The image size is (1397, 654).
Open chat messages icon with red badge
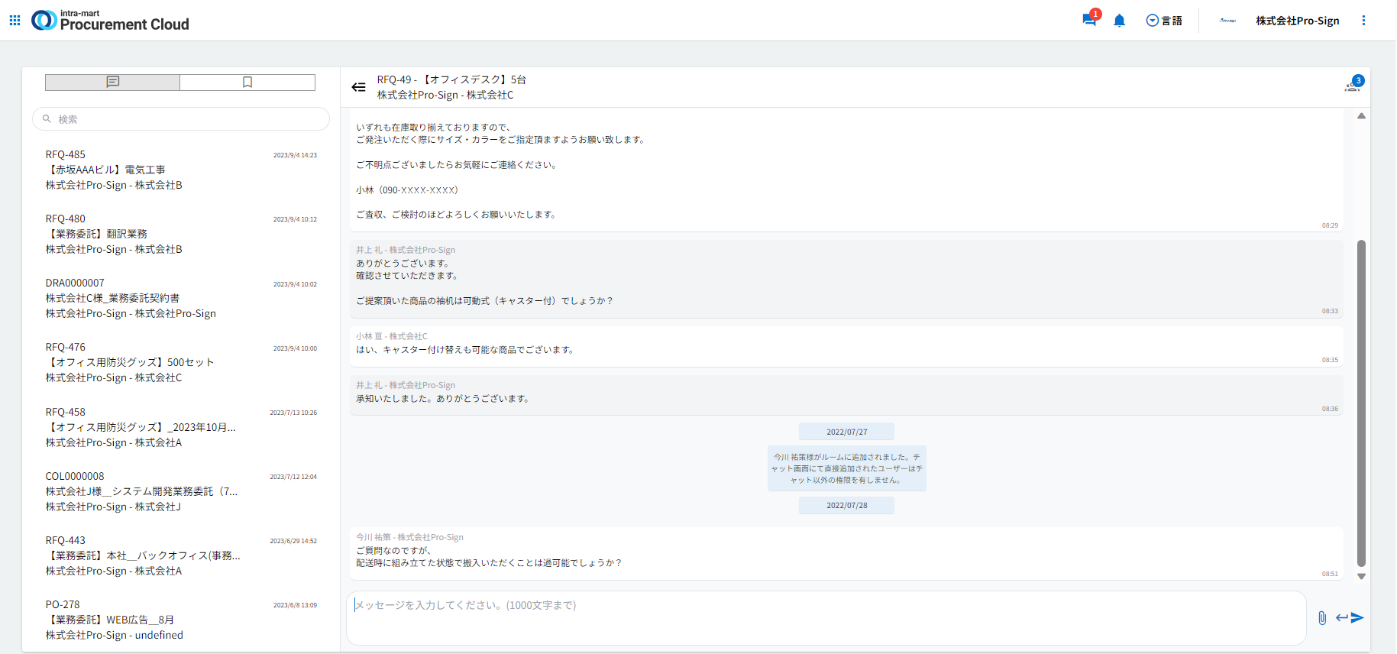(1090, 20)
